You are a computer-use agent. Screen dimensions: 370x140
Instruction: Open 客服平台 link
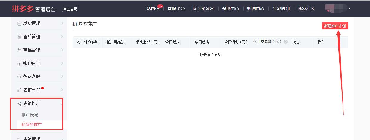pos(176,9)
